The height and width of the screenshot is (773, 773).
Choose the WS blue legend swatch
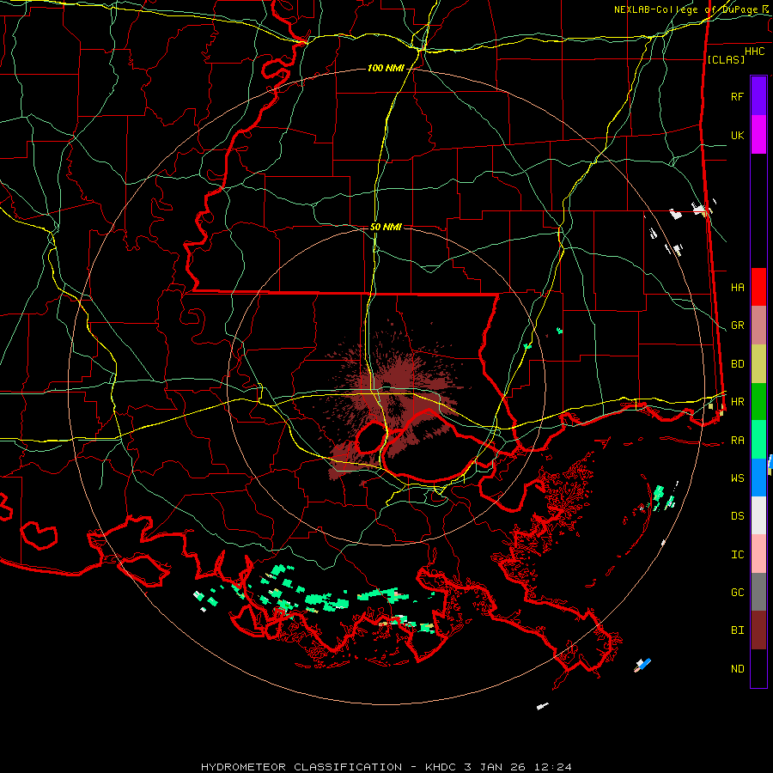pos(758,478)
